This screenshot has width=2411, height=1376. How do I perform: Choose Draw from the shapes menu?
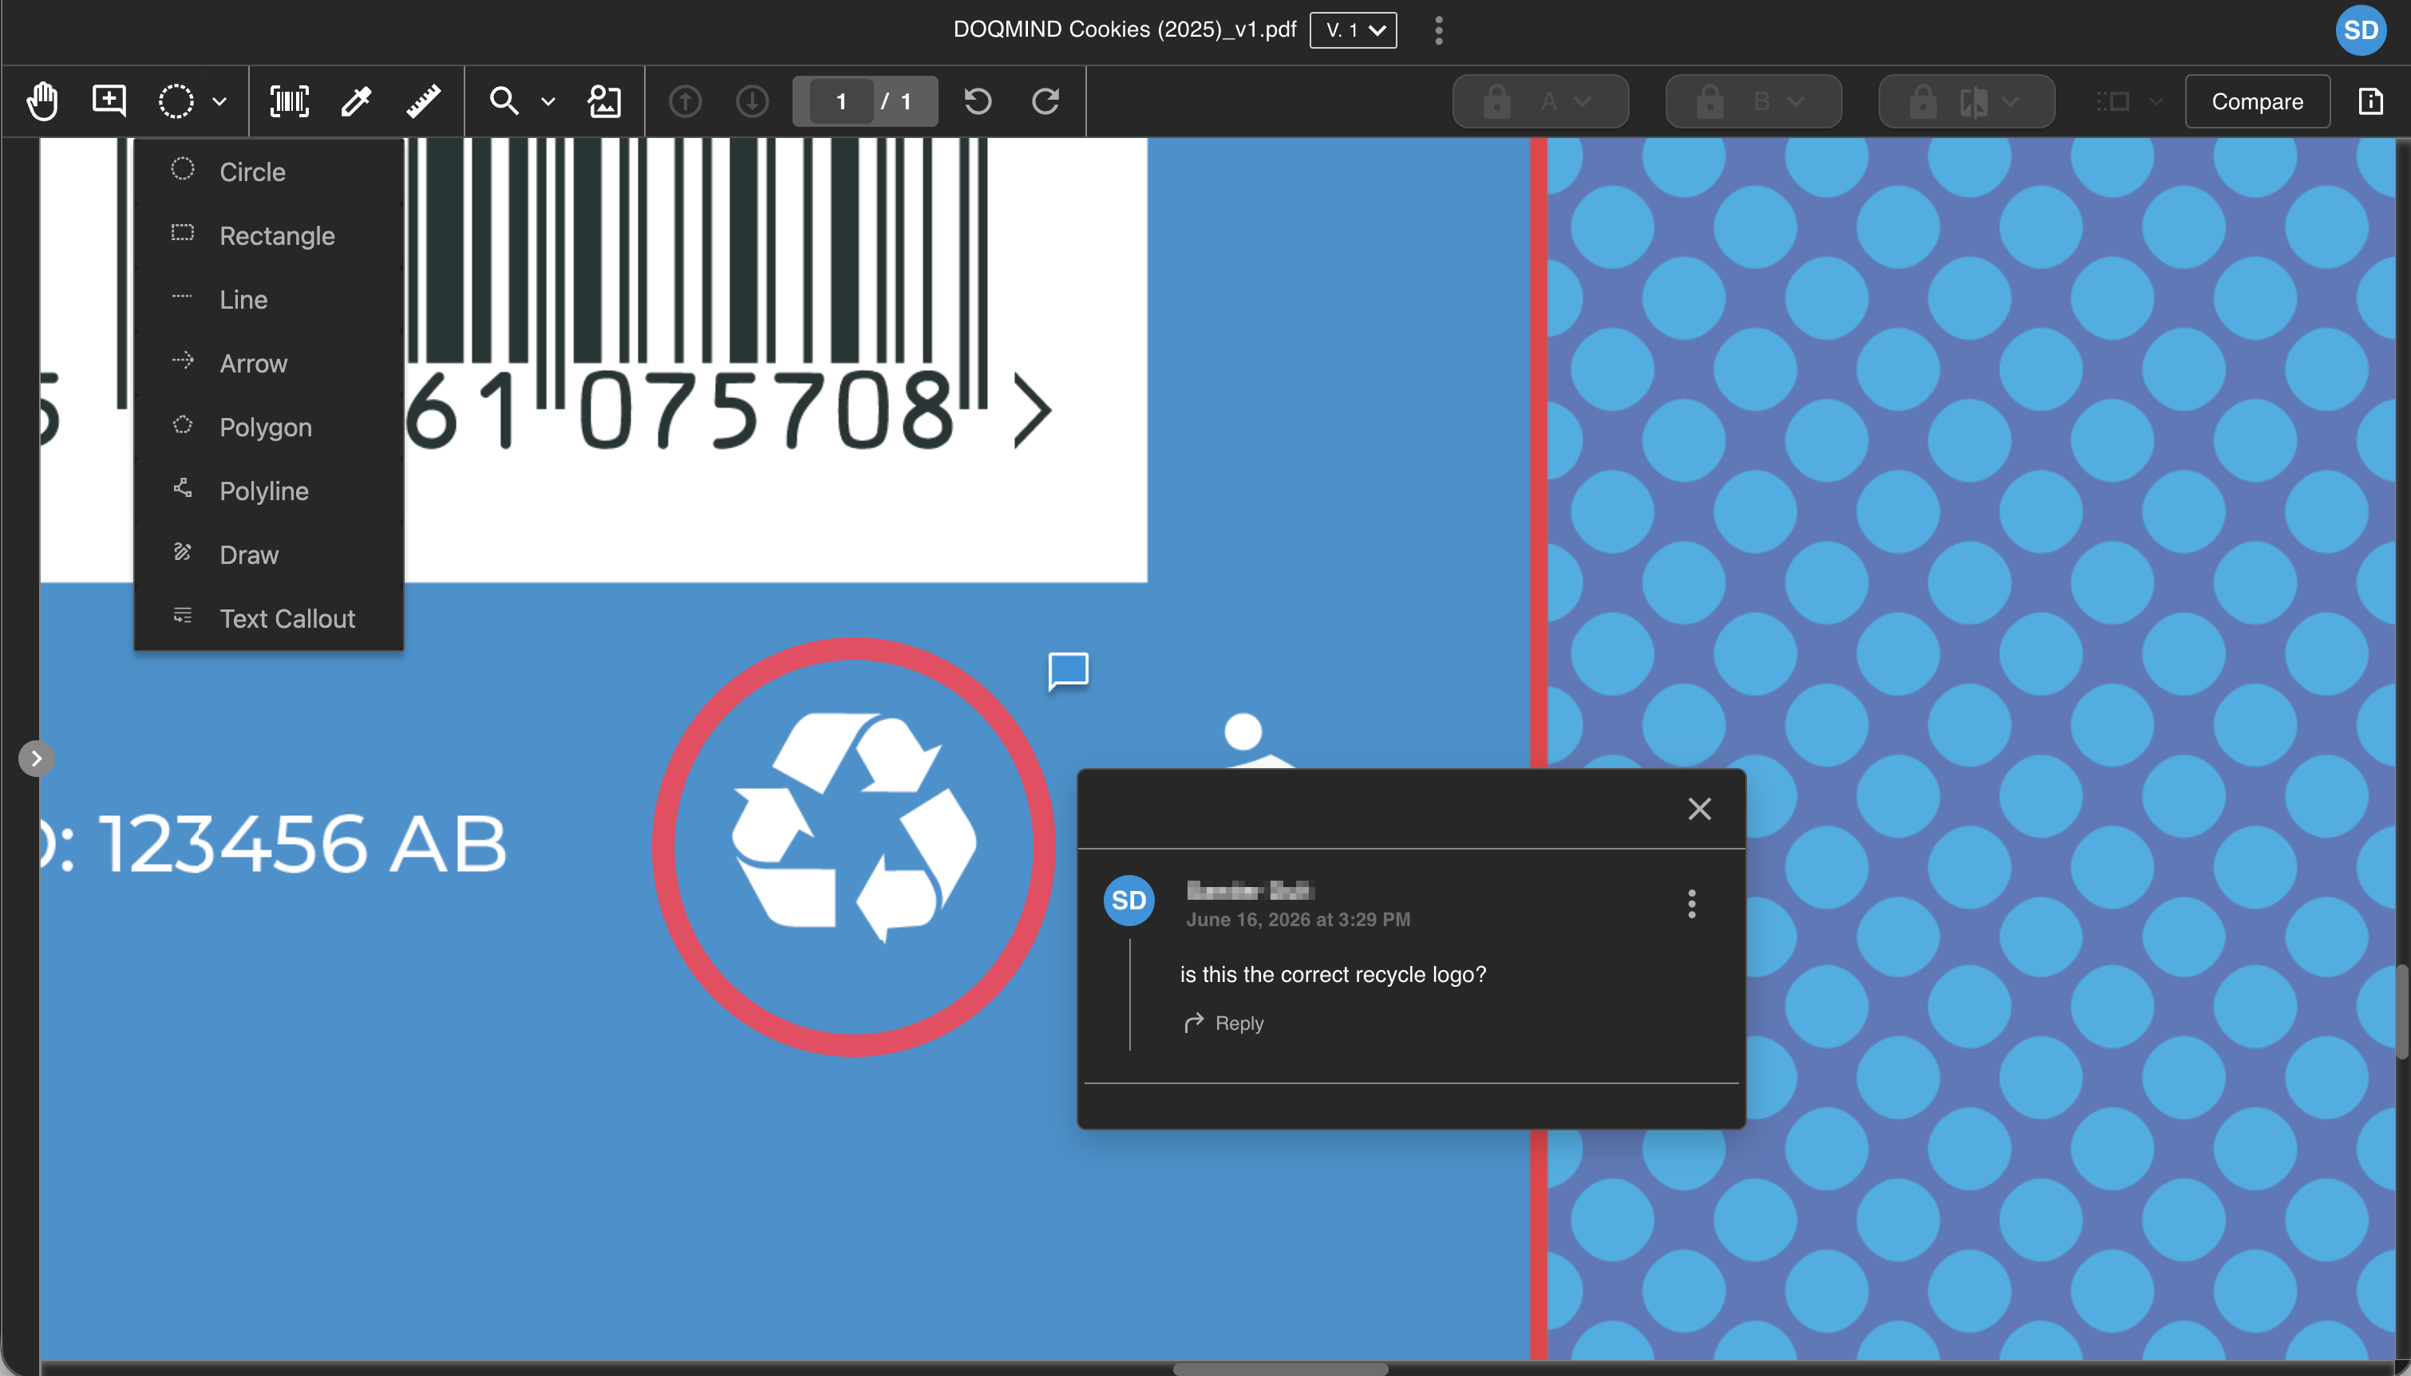point(268,554)
